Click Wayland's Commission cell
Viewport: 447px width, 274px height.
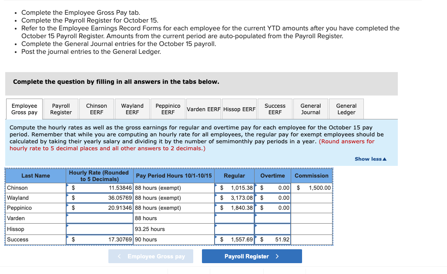[x=312, y=198]
